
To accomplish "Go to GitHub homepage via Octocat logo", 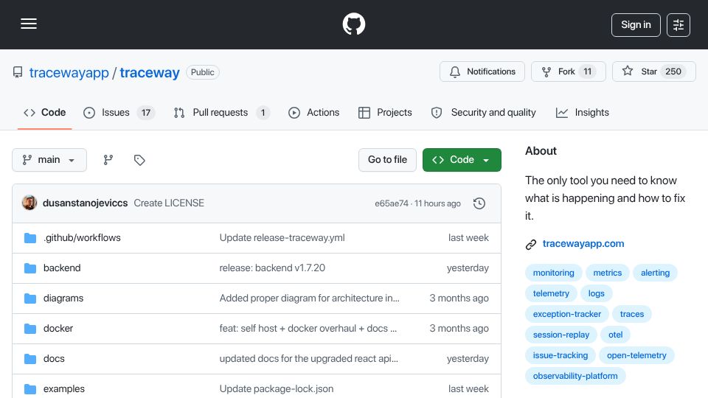I will pyautogui.click(x=353, y=24).
